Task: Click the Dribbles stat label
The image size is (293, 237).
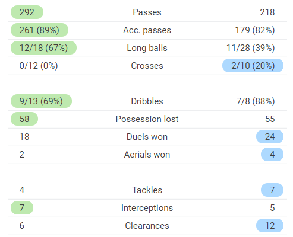Action: (147, 101)
